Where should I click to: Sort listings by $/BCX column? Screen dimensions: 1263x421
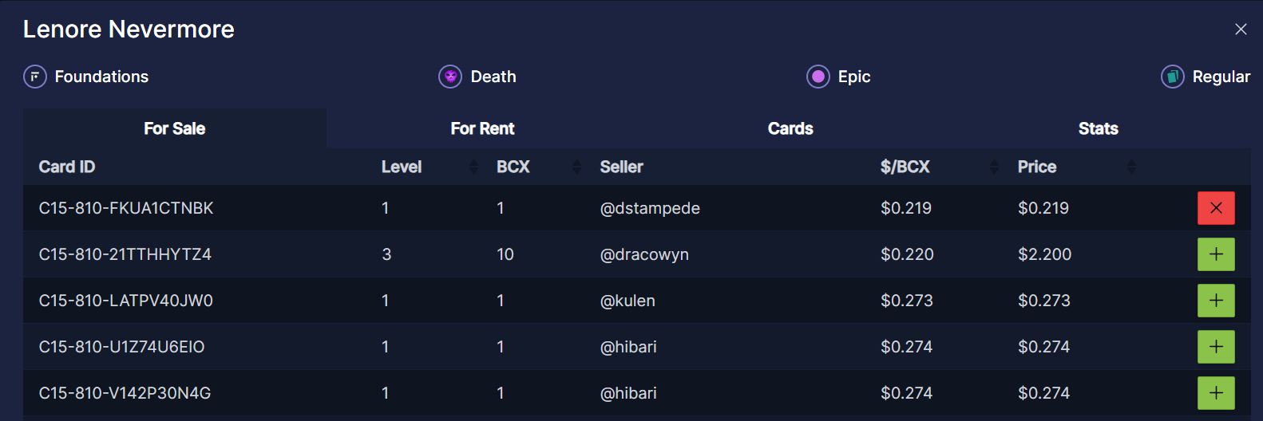click(994, 167)
